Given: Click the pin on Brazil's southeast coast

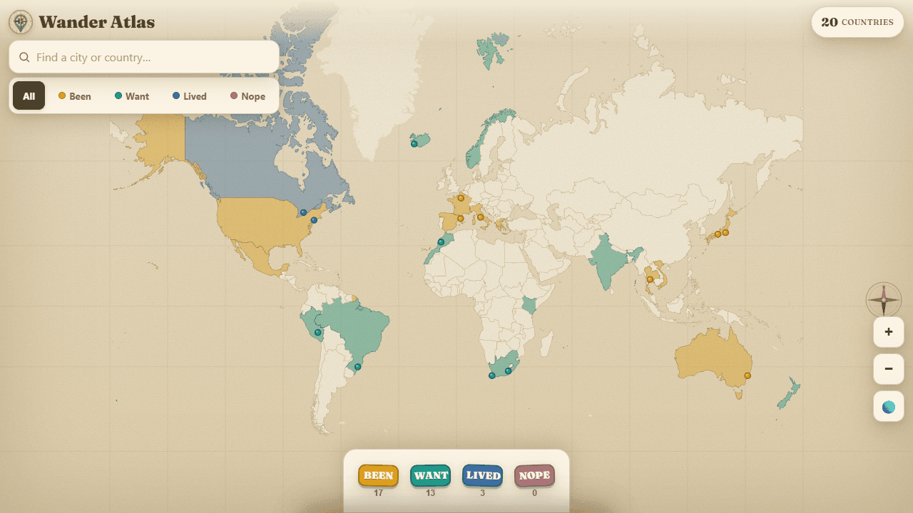Looking at the screenshot, I should pyautogui.click(x=358, y=368).
